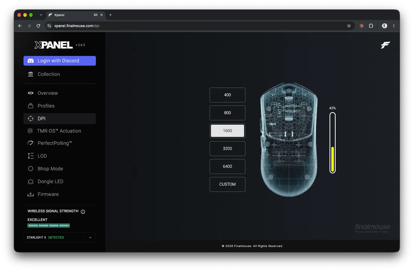Select the 800 DPI option
Screen dimensions: 414x271
(x=227, y=113)
